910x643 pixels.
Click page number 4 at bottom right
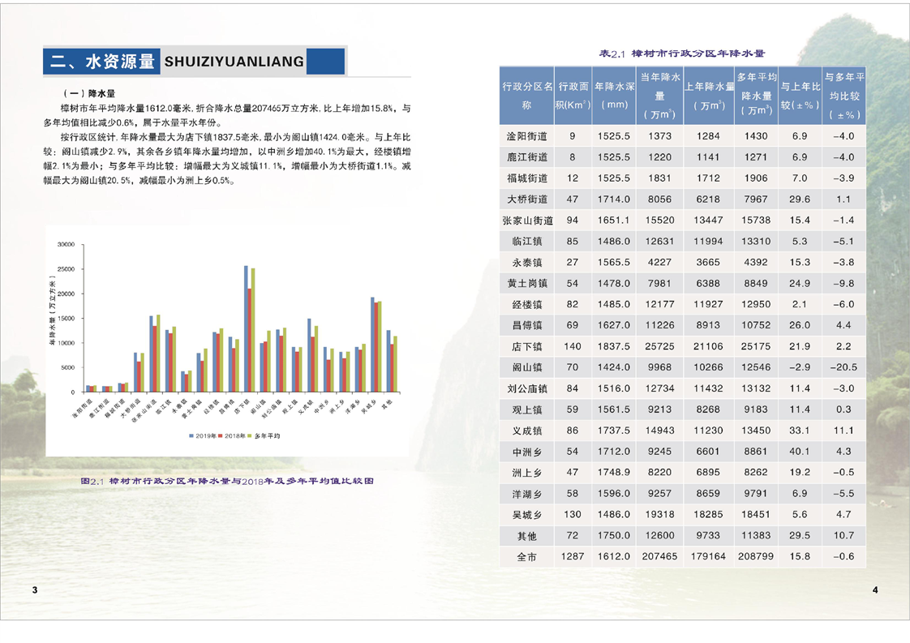pyautogui.click(x=875, y=589)
